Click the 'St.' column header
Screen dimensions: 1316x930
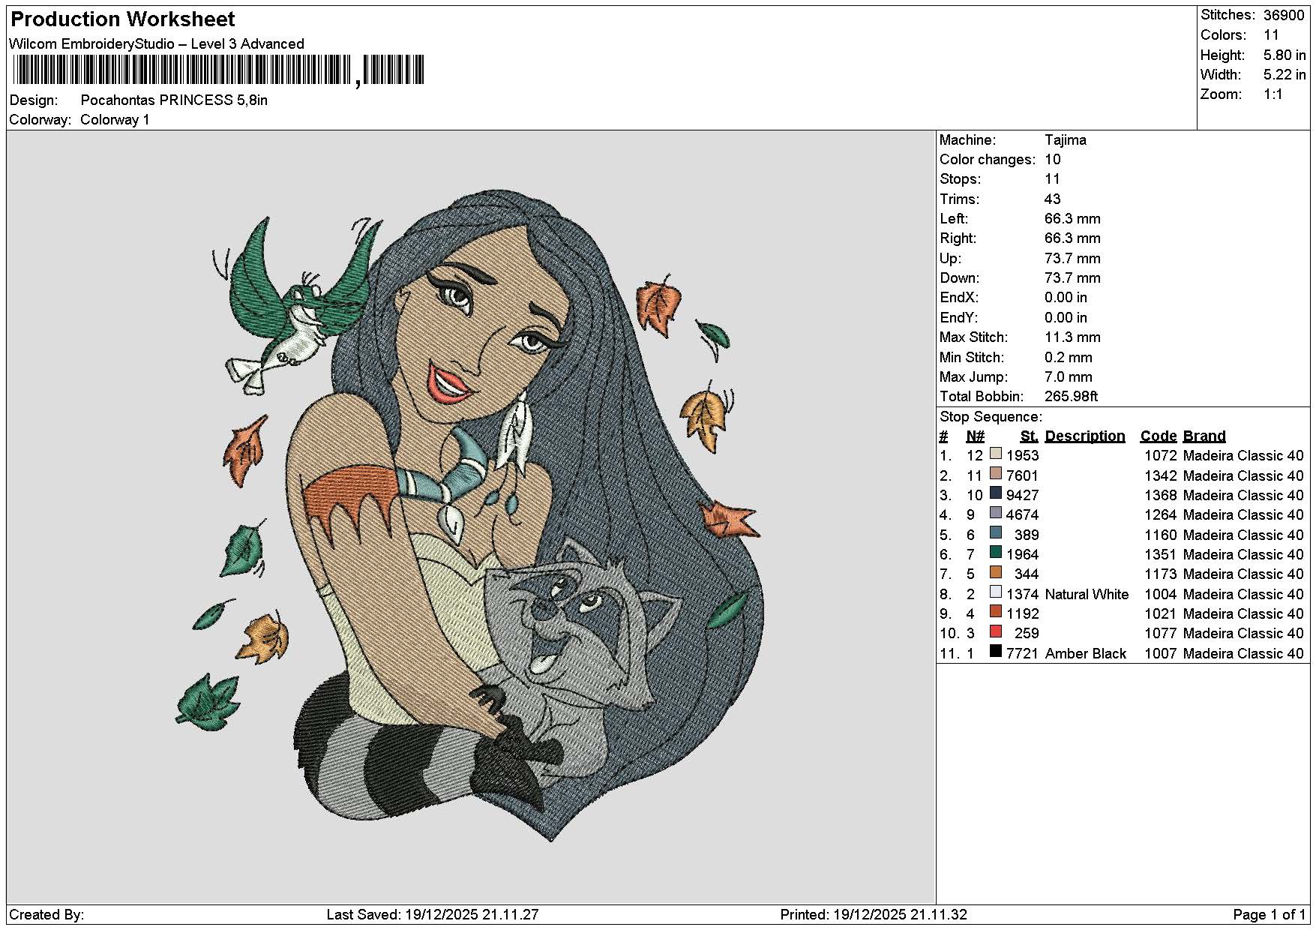pyautogui.click(x=1030, y=436)
